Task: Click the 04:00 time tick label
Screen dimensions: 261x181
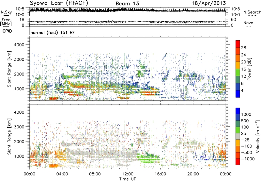Action: [62, 174]
